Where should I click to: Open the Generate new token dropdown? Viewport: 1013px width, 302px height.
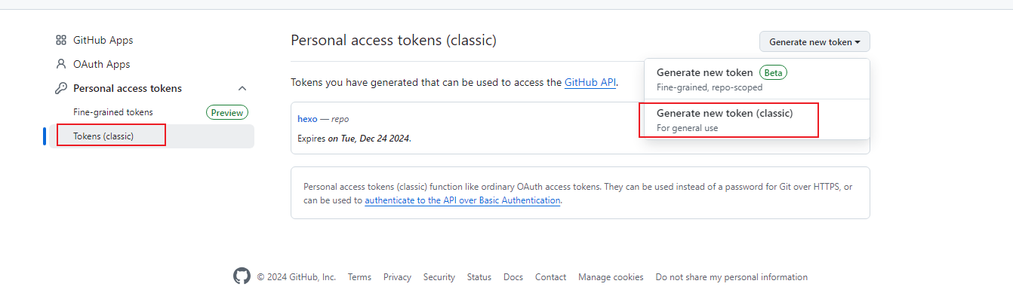coord(814,42)
